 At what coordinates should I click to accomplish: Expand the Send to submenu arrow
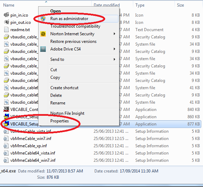114,59
